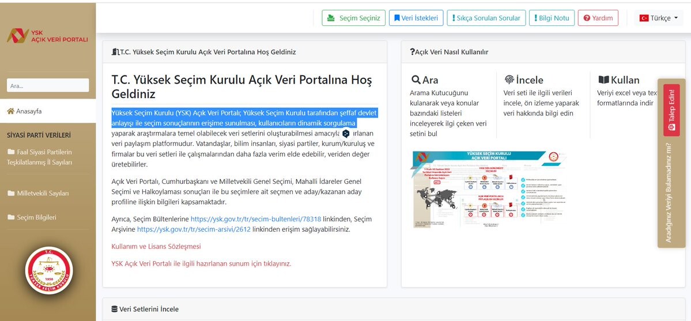Open the secim-bultenleri/78318 link
This screenshot has height=321, width=691.
255,219
